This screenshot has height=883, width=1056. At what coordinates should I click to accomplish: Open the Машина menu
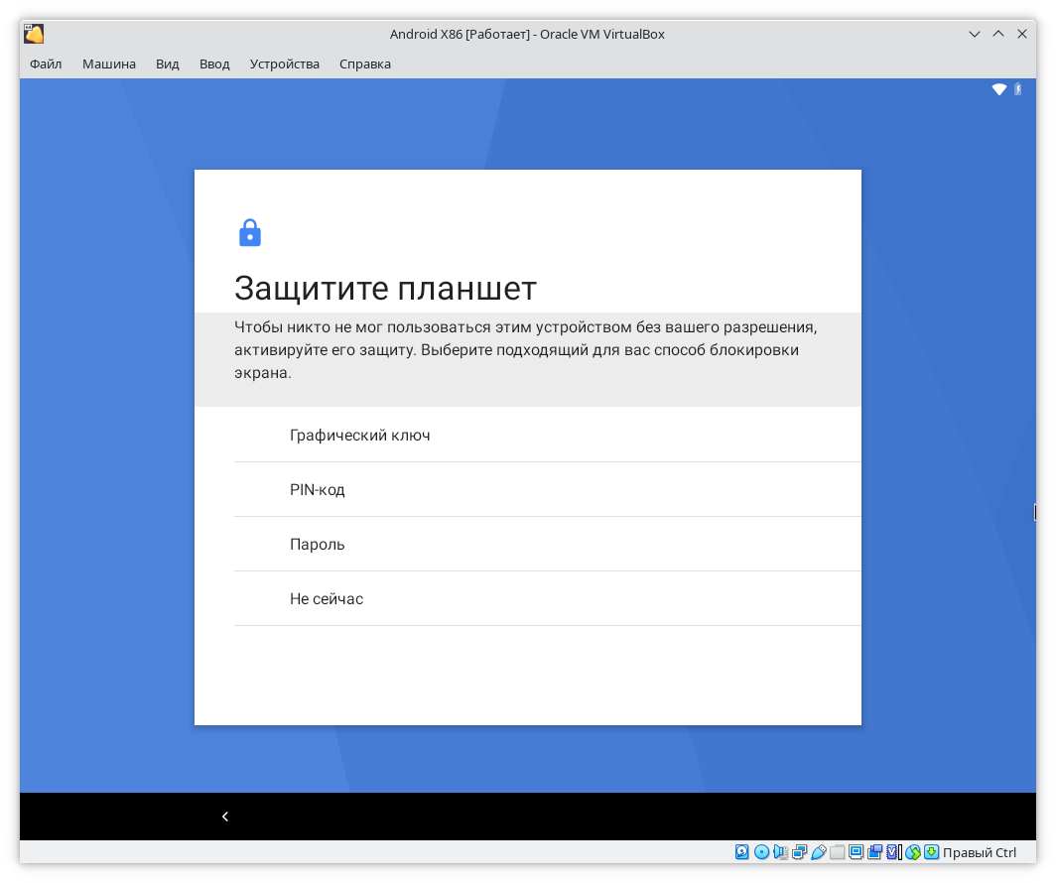[x=109, y=63]
